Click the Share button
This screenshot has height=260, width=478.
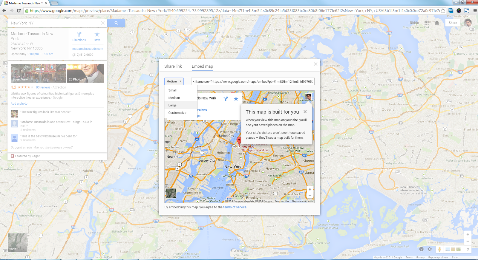point(453,23)
